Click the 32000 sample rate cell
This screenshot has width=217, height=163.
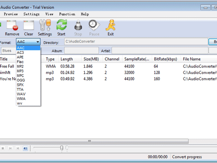(x=129, y=73)
